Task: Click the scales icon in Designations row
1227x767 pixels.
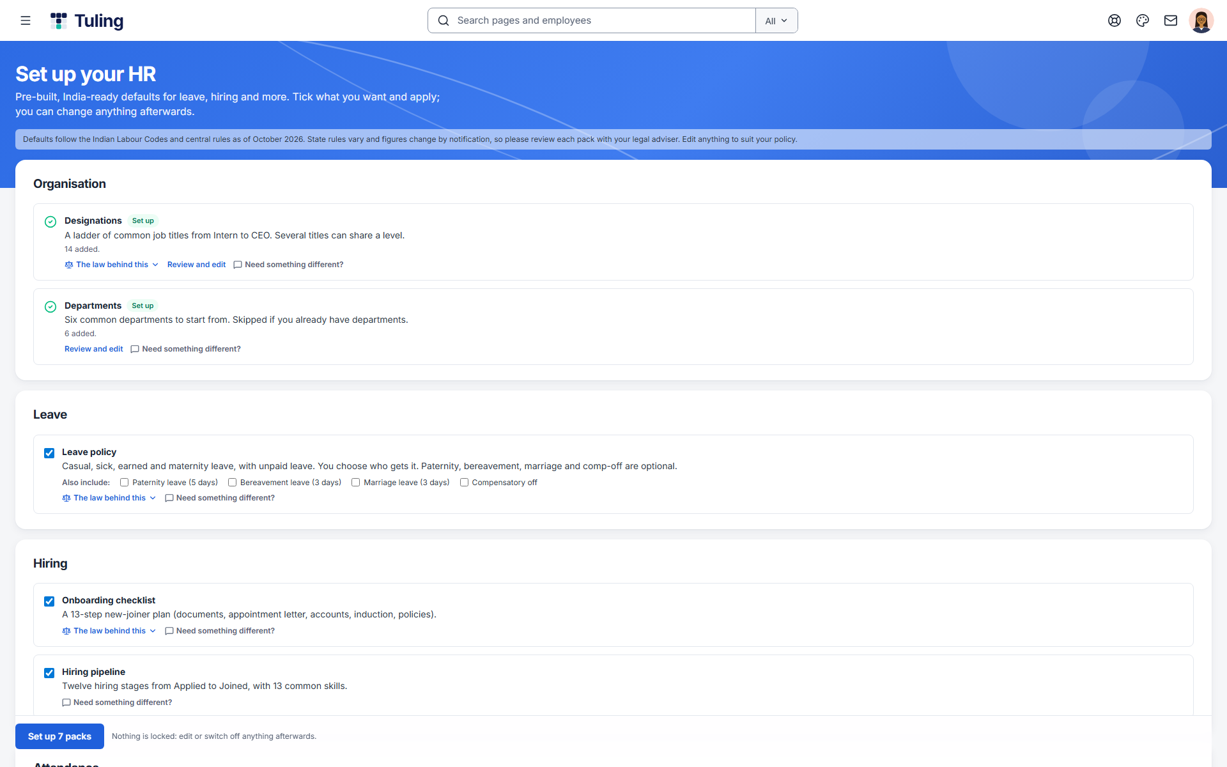Action: (x=69, y=265)
